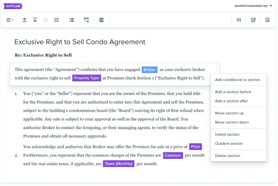Click the three-dot section options icon
This screenshot has width=278, height=186.
tap(216, 68)
